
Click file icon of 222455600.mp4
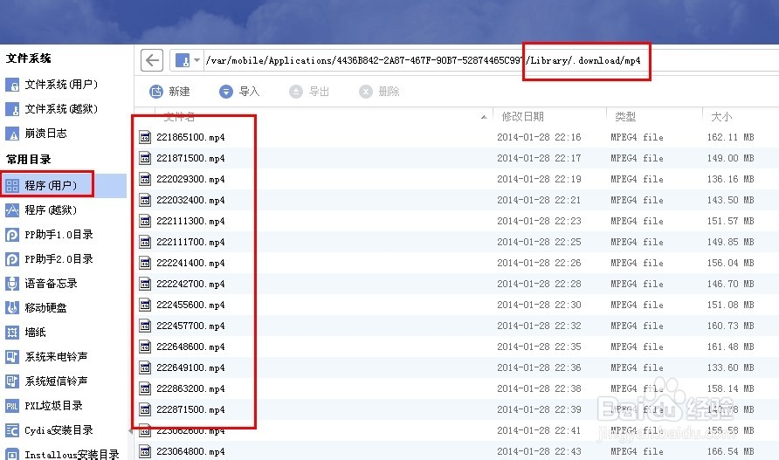coord(145,305)
